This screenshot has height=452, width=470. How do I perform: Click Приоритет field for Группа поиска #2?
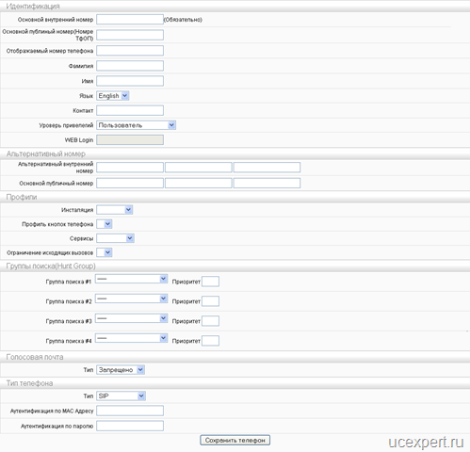tap(210, 301)
